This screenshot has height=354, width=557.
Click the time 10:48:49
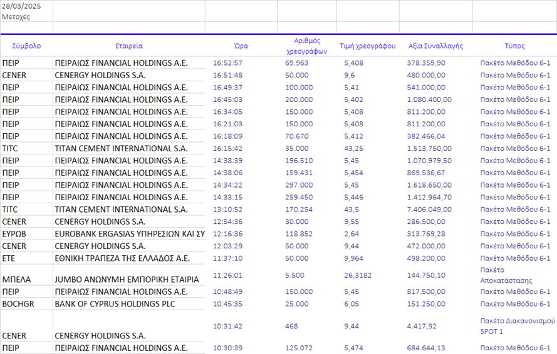pos(227,292)
